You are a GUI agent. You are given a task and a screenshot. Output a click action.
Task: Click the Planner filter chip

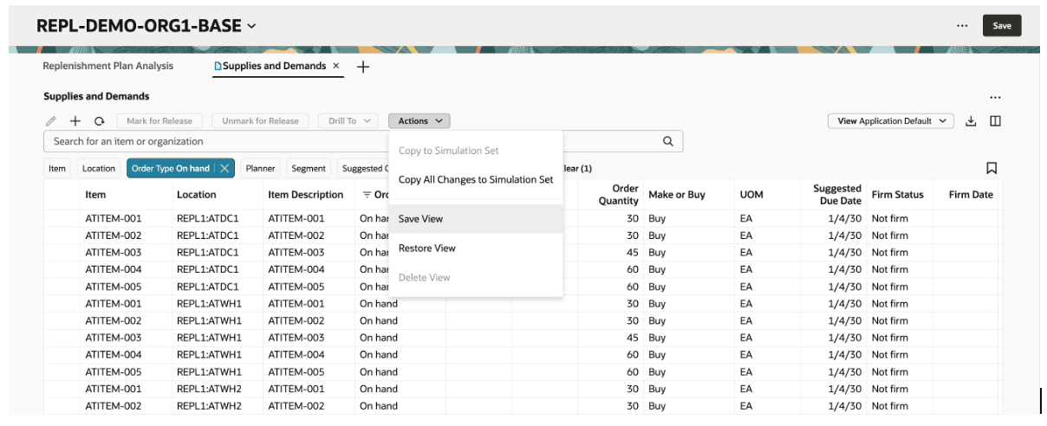[x=260, y=169]
